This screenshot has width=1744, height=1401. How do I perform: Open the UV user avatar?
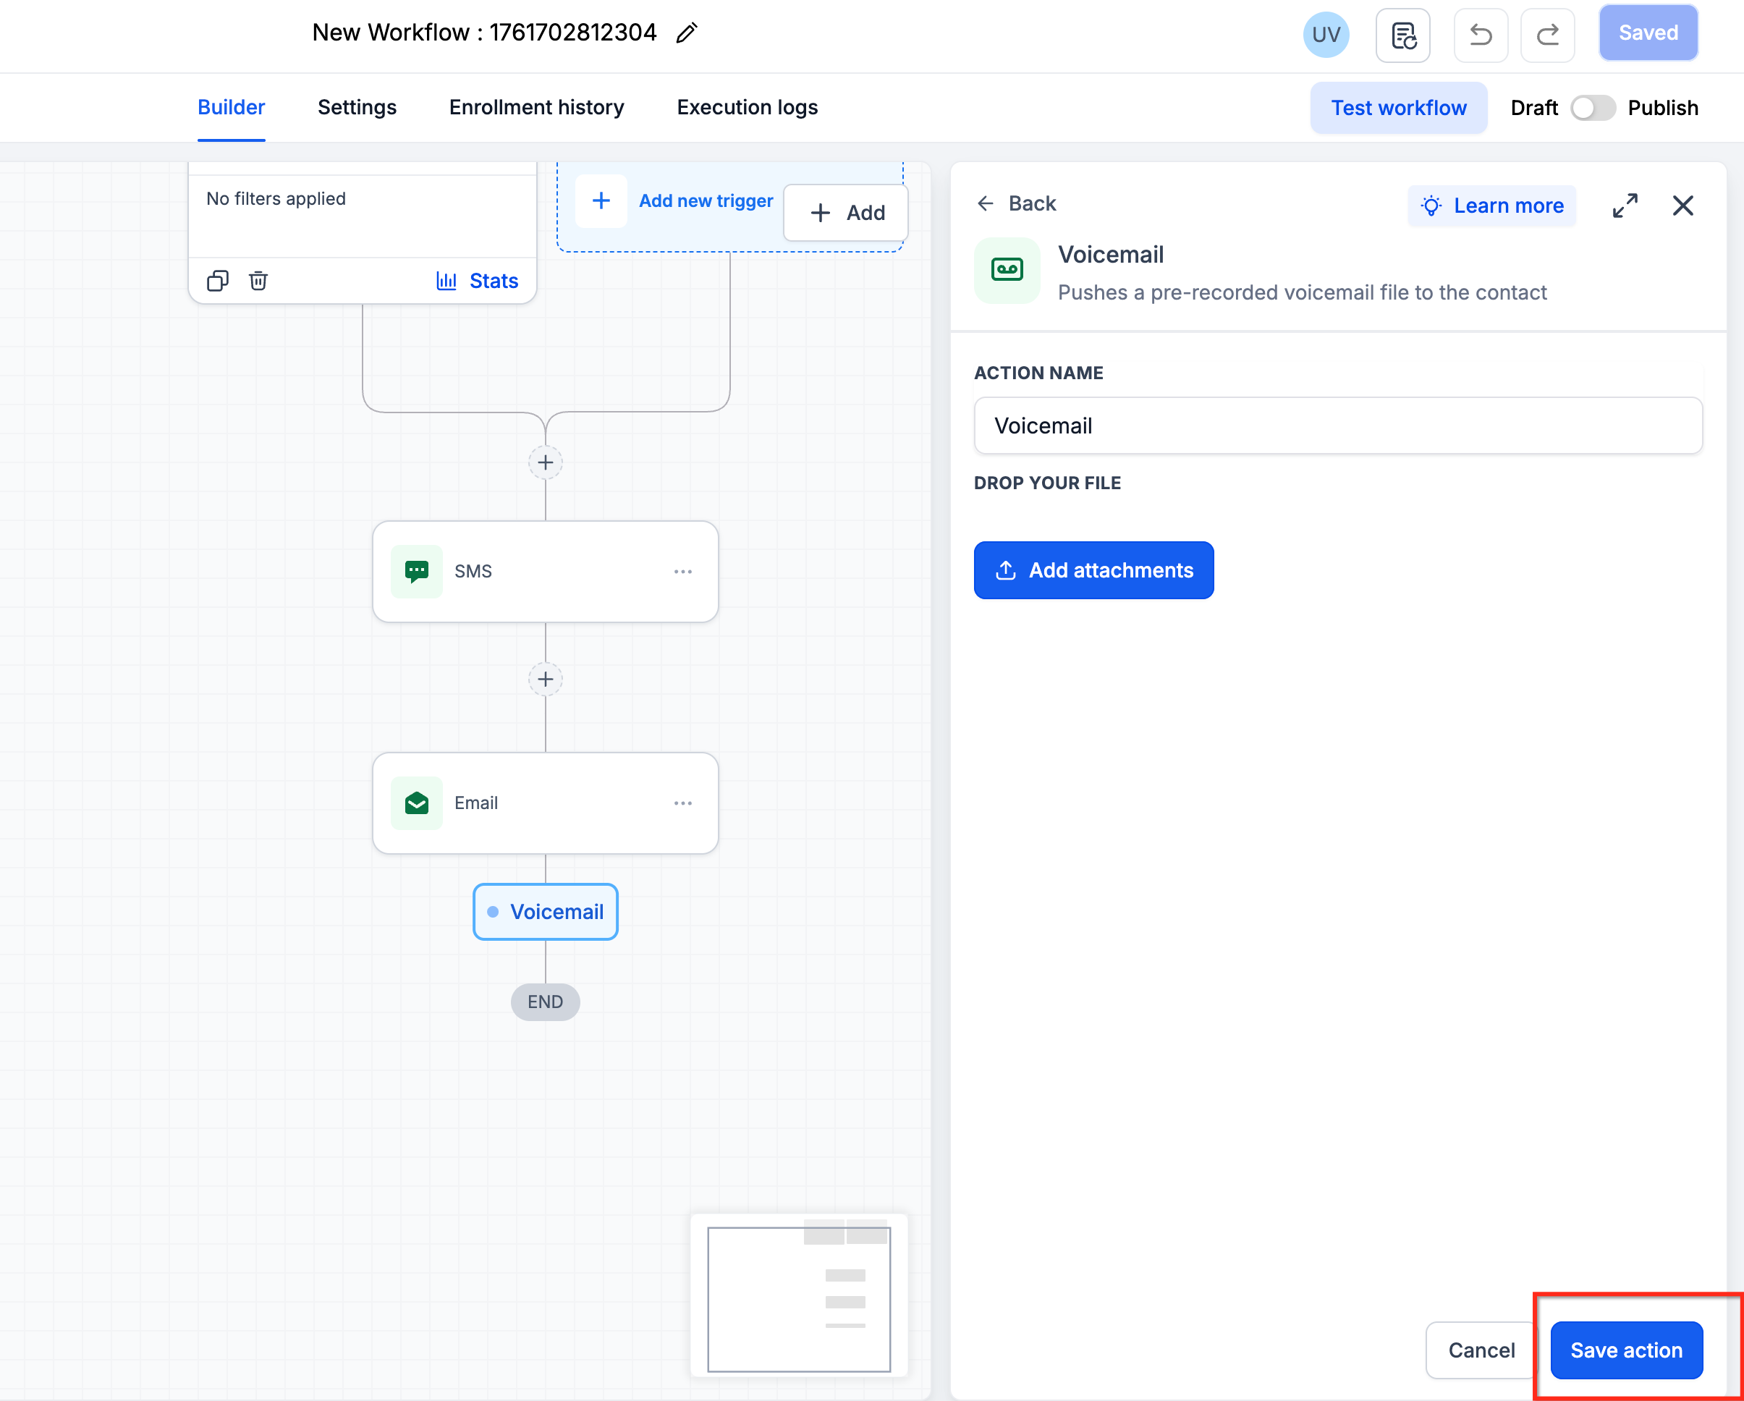1326,35
